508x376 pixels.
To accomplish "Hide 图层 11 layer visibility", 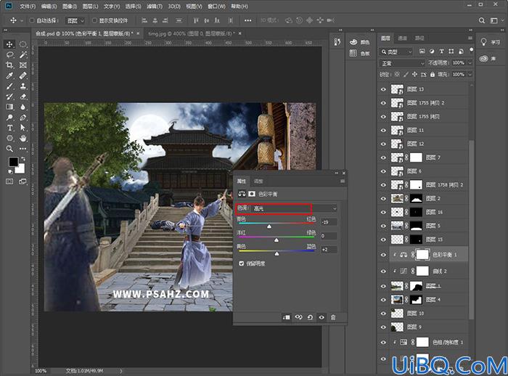I will click(384, 131).
